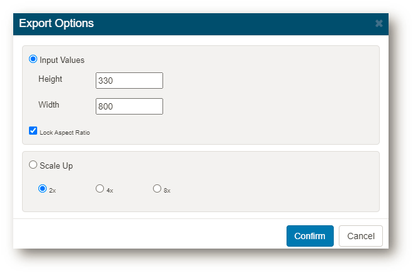Viewport: 415px width, 275px height.
Task: Click the 8x label text
Action: tap(167, 191)
